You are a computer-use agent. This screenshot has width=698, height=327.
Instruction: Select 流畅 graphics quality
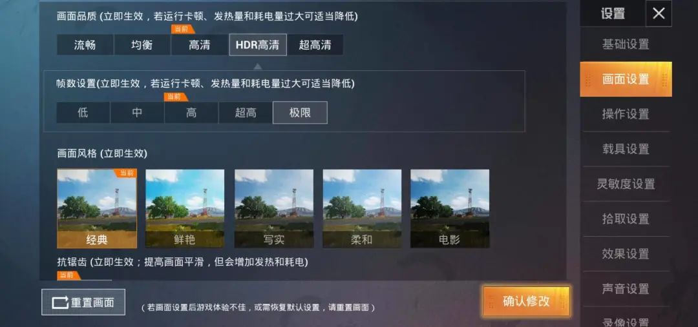(85, 45)
